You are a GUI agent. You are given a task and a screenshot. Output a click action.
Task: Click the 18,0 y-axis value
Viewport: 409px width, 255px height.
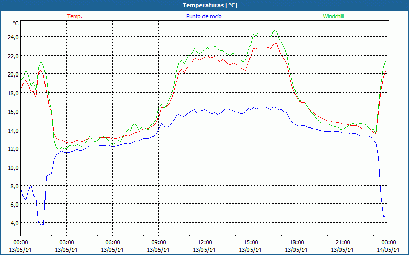tap(13, 93)
